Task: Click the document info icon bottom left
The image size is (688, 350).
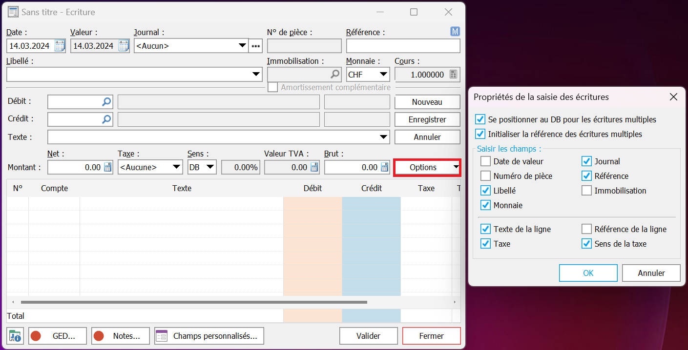Action: [15, 336]
